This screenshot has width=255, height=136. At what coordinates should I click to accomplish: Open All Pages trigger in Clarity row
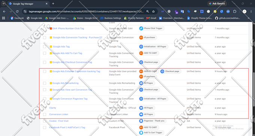tap(147, 108)
